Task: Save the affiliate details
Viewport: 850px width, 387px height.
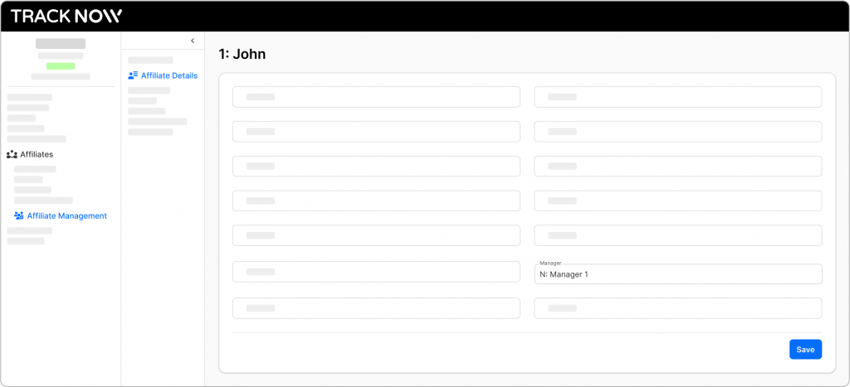Action: (804, 350)
